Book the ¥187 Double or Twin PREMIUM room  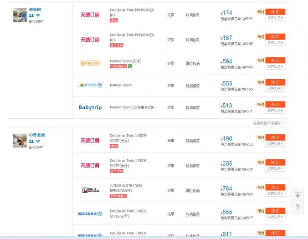click(275, 37)
